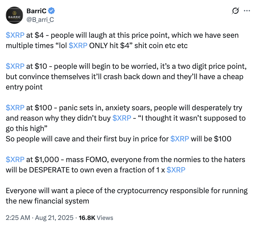Open the BarriC display name profile link
Viewport: 255px width, 228px height.
[36, 11]
